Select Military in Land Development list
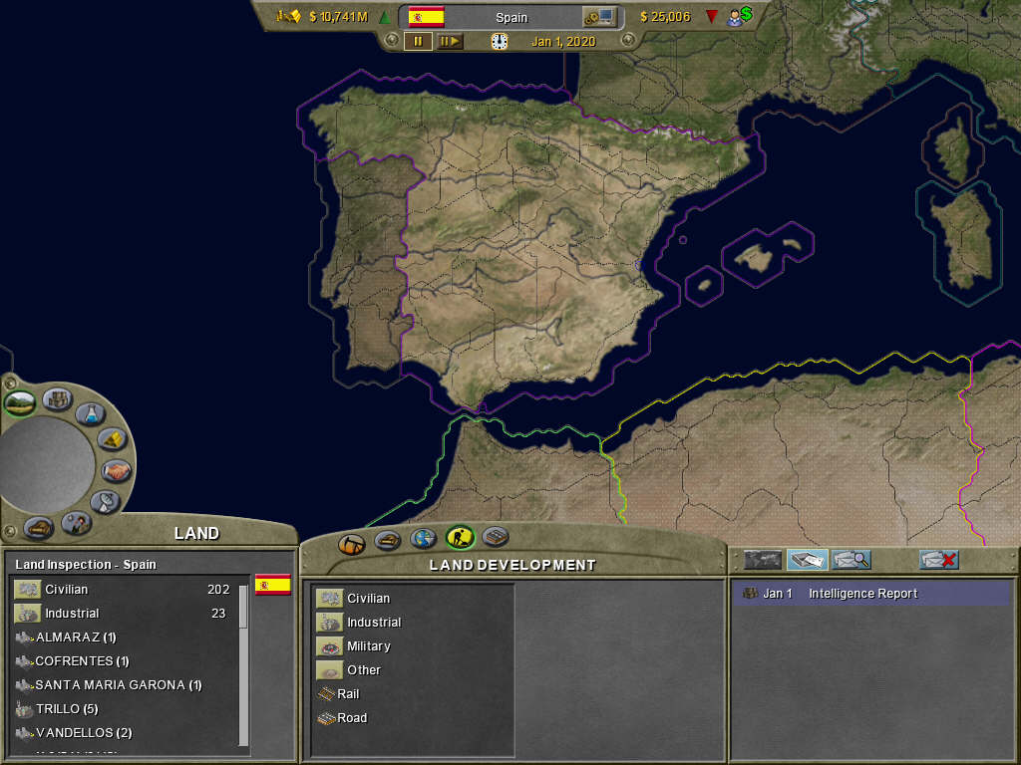The width and height of the screenshot is (1021, 765). (368, 646)
